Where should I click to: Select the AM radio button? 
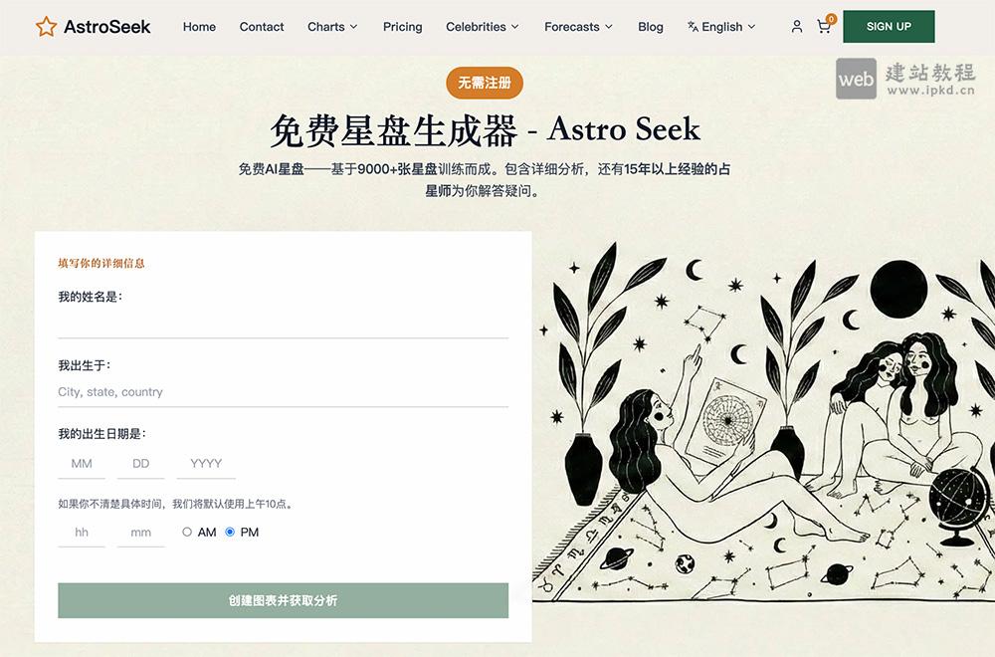click(x=186, y=532)
